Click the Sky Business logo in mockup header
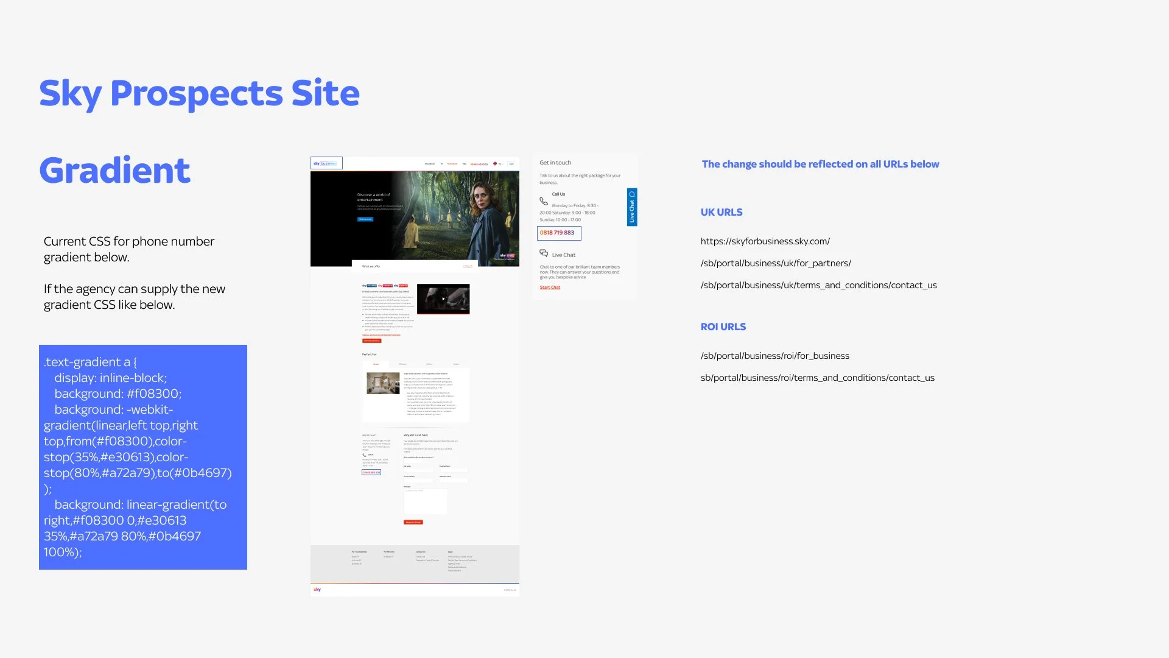Image resolution: width=1169 pixels, height=658 pixels. pos(326,163)
